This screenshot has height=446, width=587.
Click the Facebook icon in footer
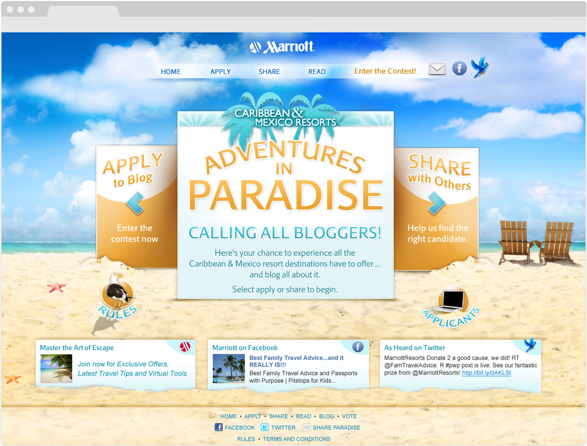[x=219, y=427]
